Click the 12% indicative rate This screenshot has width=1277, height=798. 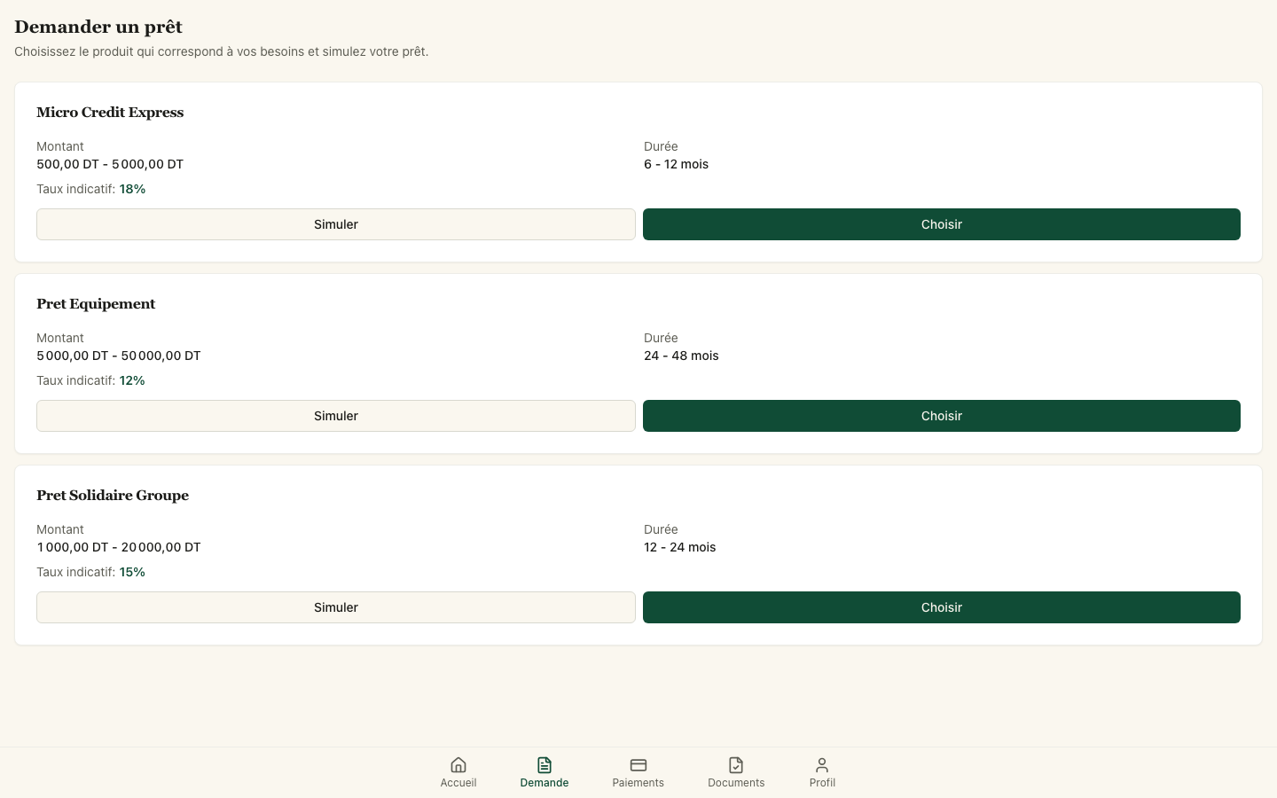point(132,380)
